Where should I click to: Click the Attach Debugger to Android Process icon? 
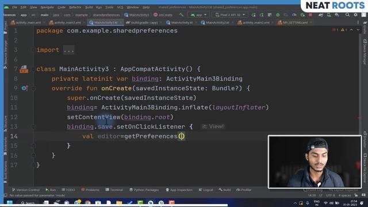[x=302, y=15]
